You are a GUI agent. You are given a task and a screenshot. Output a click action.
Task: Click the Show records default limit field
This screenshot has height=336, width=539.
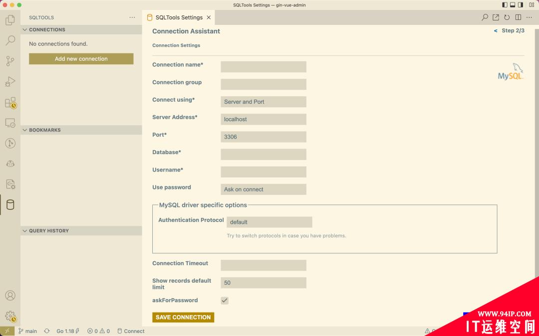[264, 283]
